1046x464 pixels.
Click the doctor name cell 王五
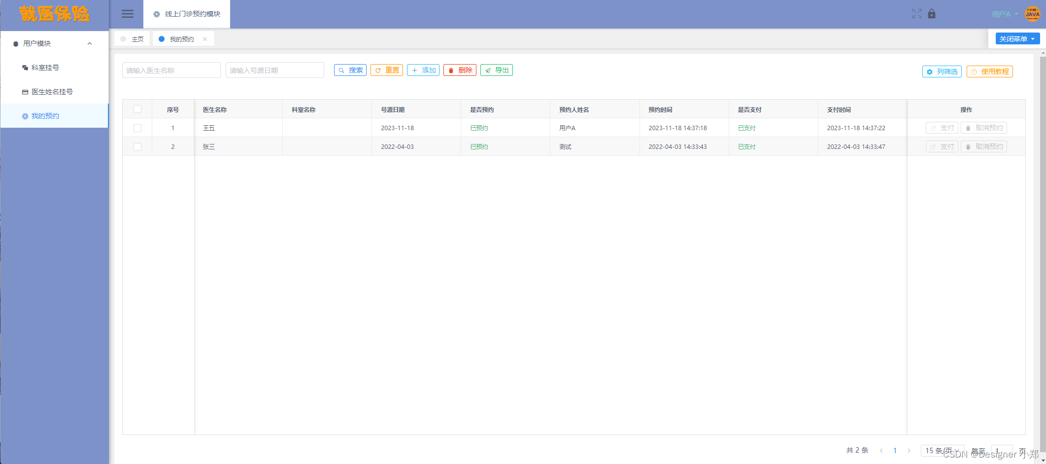[209, 128]
